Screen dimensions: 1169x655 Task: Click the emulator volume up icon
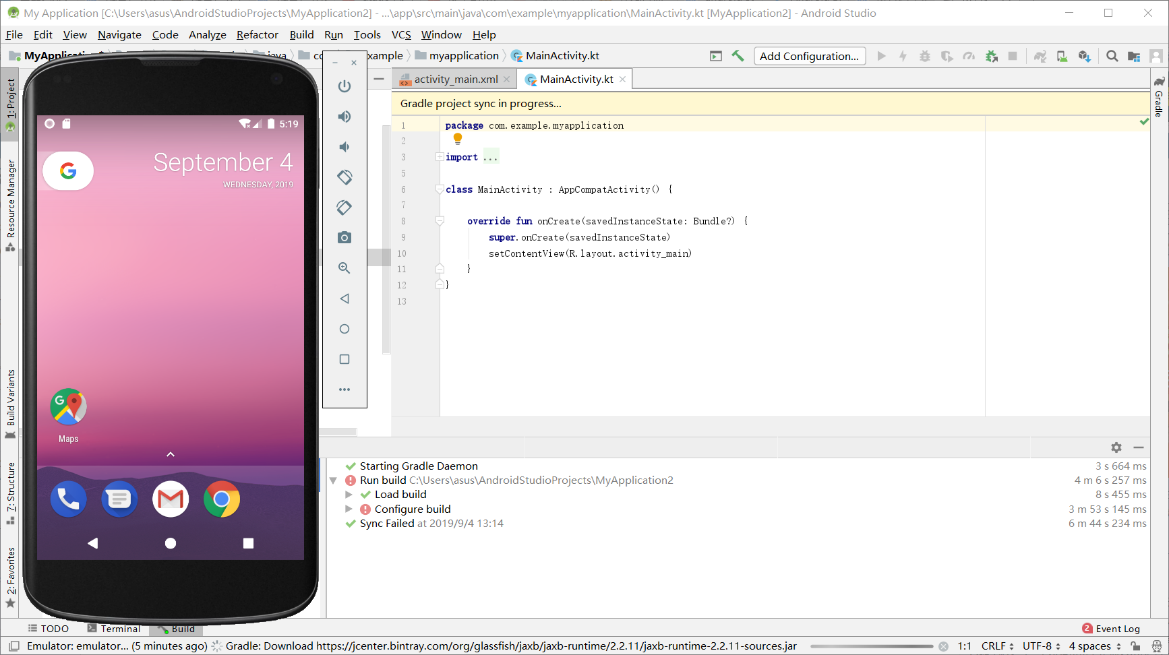[x=344, y=117]
